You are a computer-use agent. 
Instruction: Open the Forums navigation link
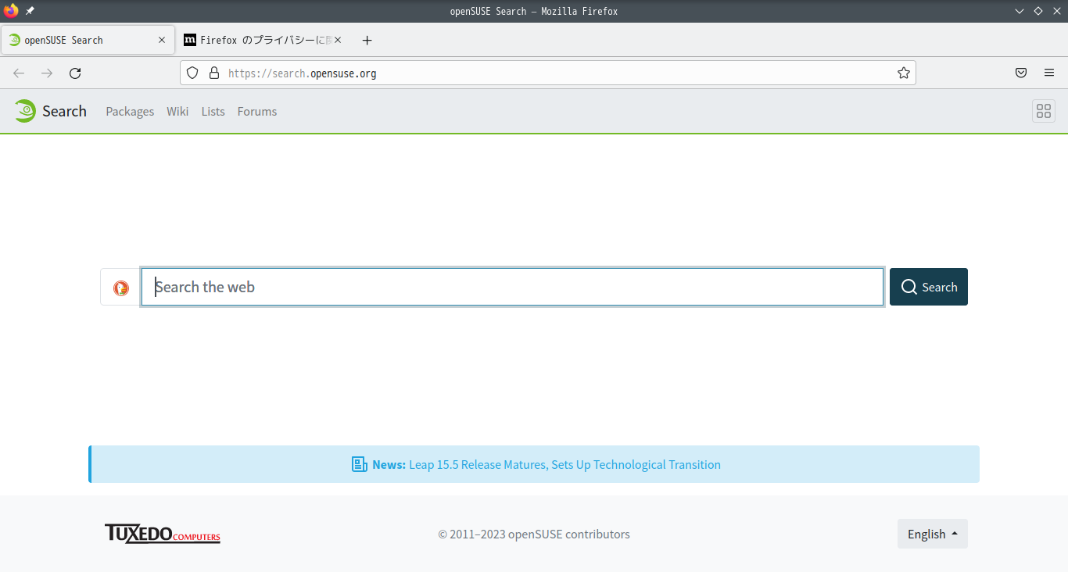[257, 112]
